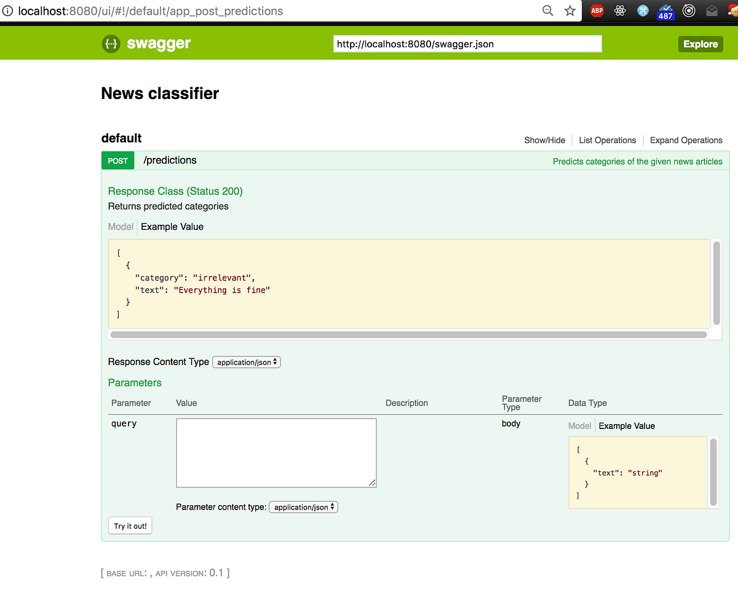Screen dimensions: 738x590
Task: Click the 'News classifier' title
Action: pyautogui.click(x=160, y=93)
